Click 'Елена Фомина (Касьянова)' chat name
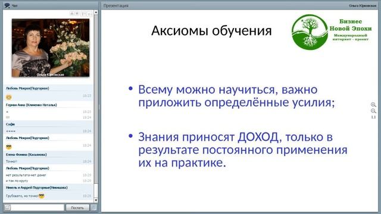Viewport: 381px width, 214px height. pyautogui.click(x=26, y=155)
